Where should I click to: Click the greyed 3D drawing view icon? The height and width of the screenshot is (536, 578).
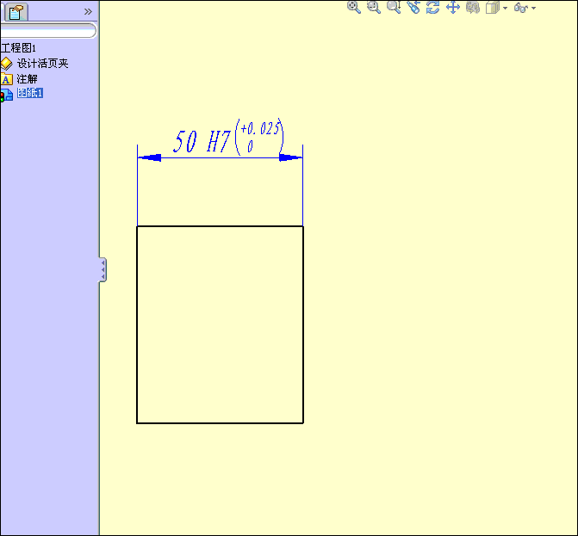coord(473,8)
